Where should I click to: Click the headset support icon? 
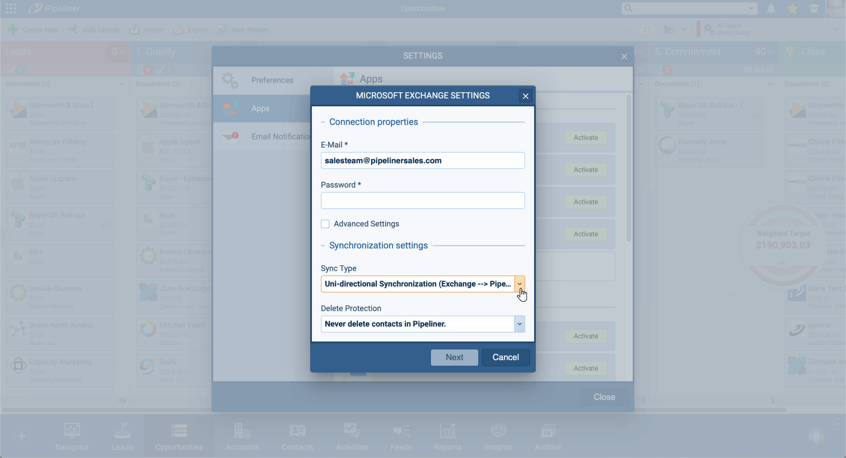coord(816,436)
